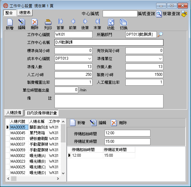Switch to the 整合 tab
This screenshot has width=191, height=187.
pyautogui.click(x=10, y=13)
